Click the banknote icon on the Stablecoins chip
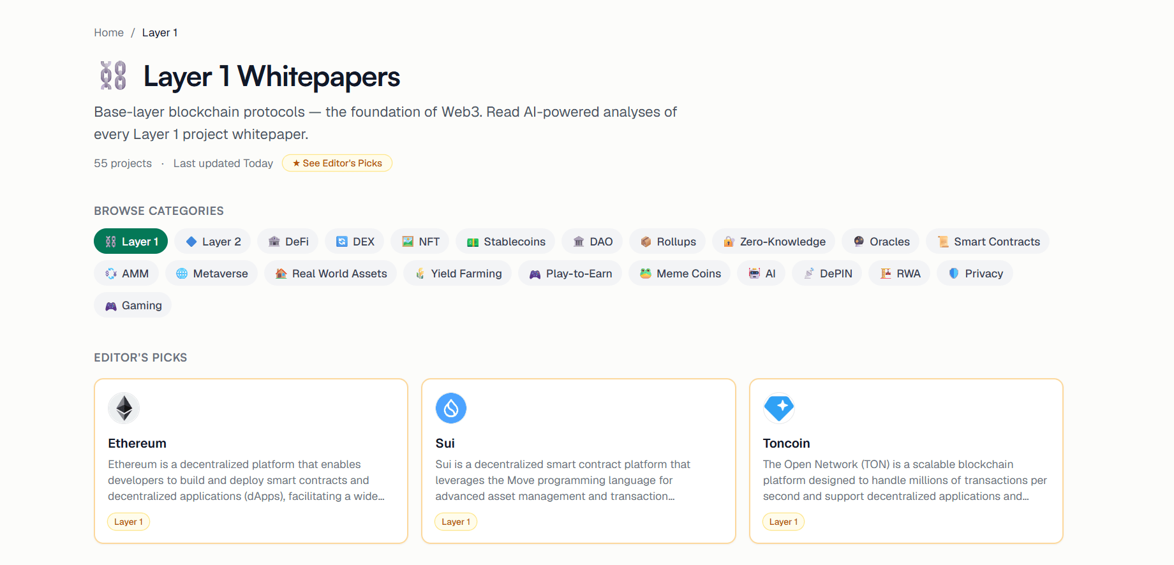Screen dimensions: 1174x565 tap(473, 242)
